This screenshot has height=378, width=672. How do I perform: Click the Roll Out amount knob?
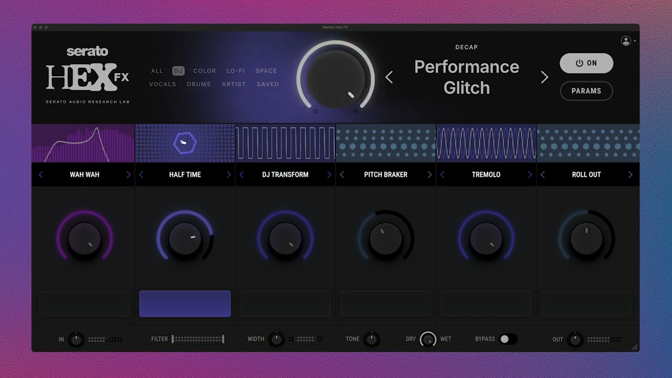586,238
